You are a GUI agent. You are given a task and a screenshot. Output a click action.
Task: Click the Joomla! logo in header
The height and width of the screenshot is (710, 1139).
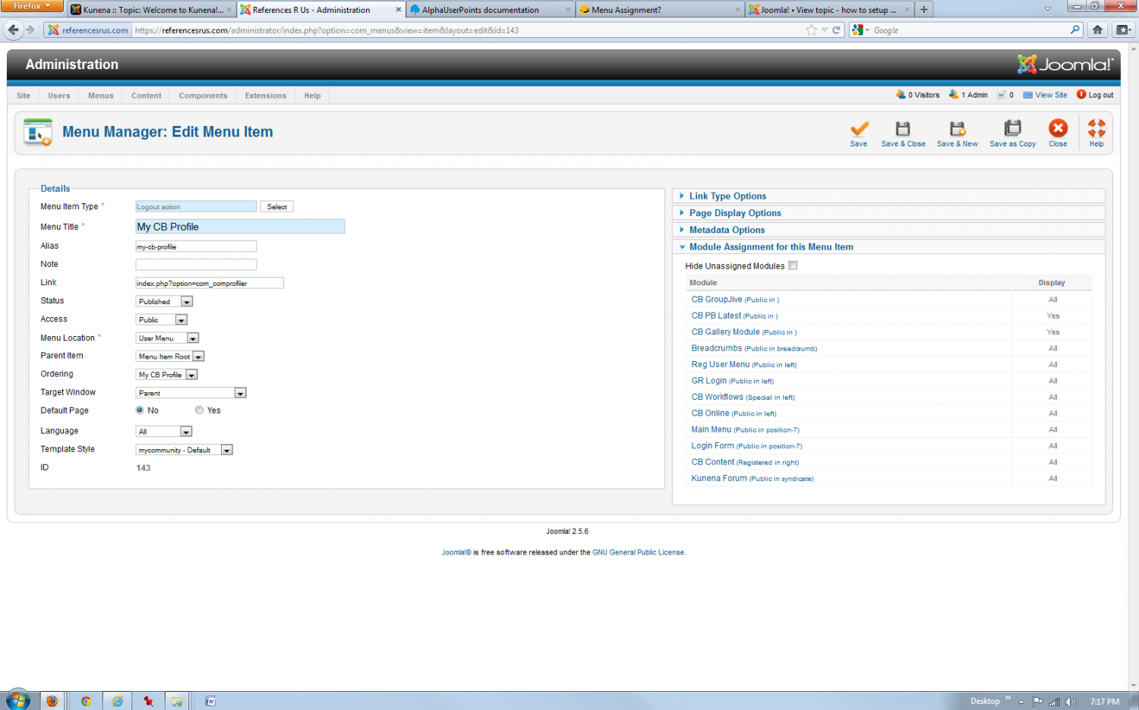point(1065,64)
